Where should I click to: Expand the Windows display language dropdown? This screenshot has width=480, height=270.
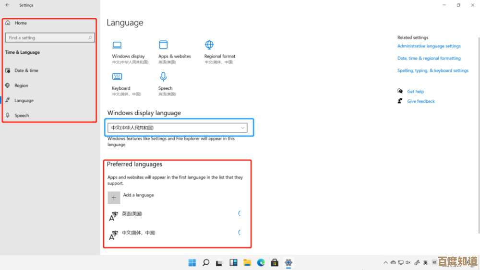point(179,128)
